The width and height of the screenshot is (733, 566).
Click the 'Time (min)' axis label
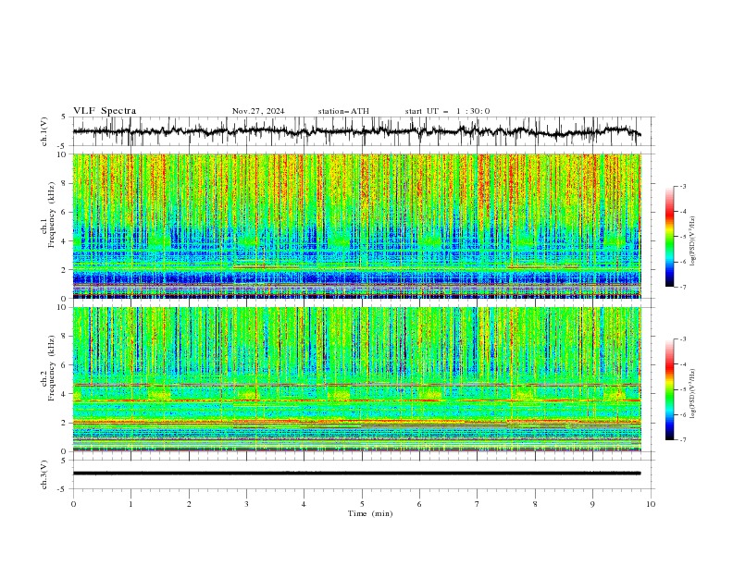click(x=370, y=513)
